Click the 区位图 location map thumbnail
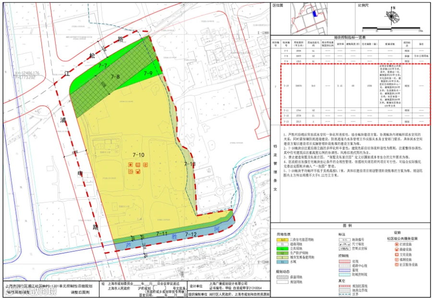432x299 pixels. tap(309, 19)
